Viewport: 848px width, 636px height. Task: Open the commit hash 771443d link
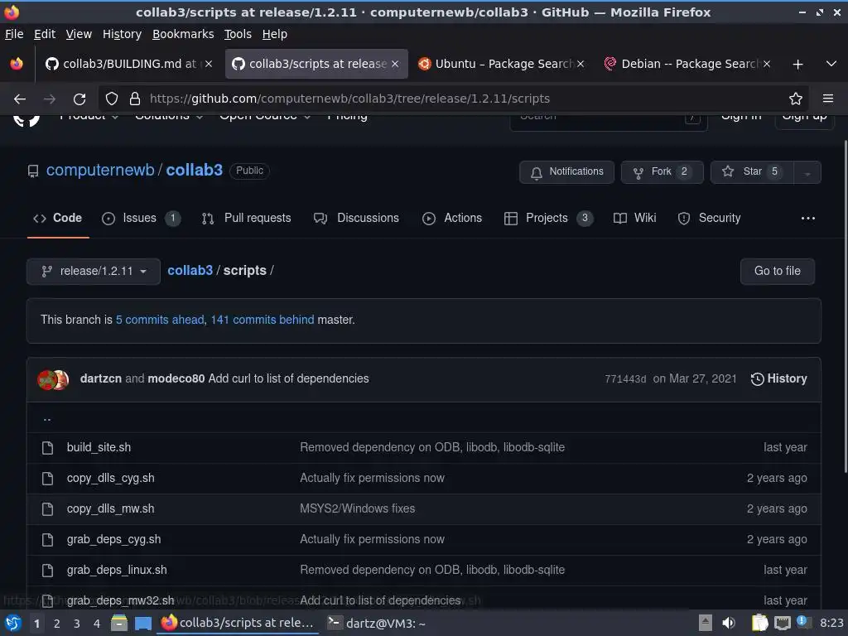point(625,379)
